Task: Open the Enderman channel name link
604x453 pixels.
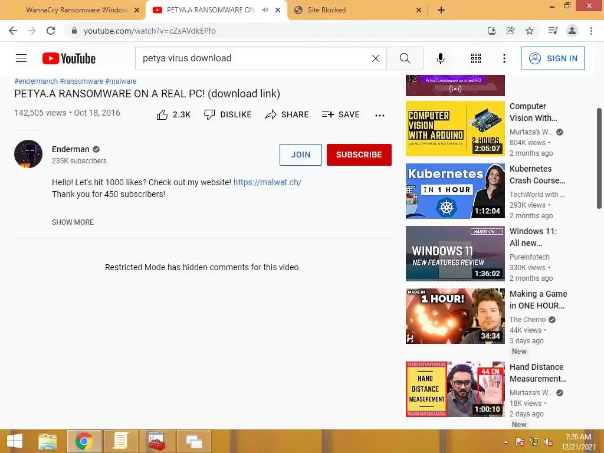Action: (x=71, y=149)
